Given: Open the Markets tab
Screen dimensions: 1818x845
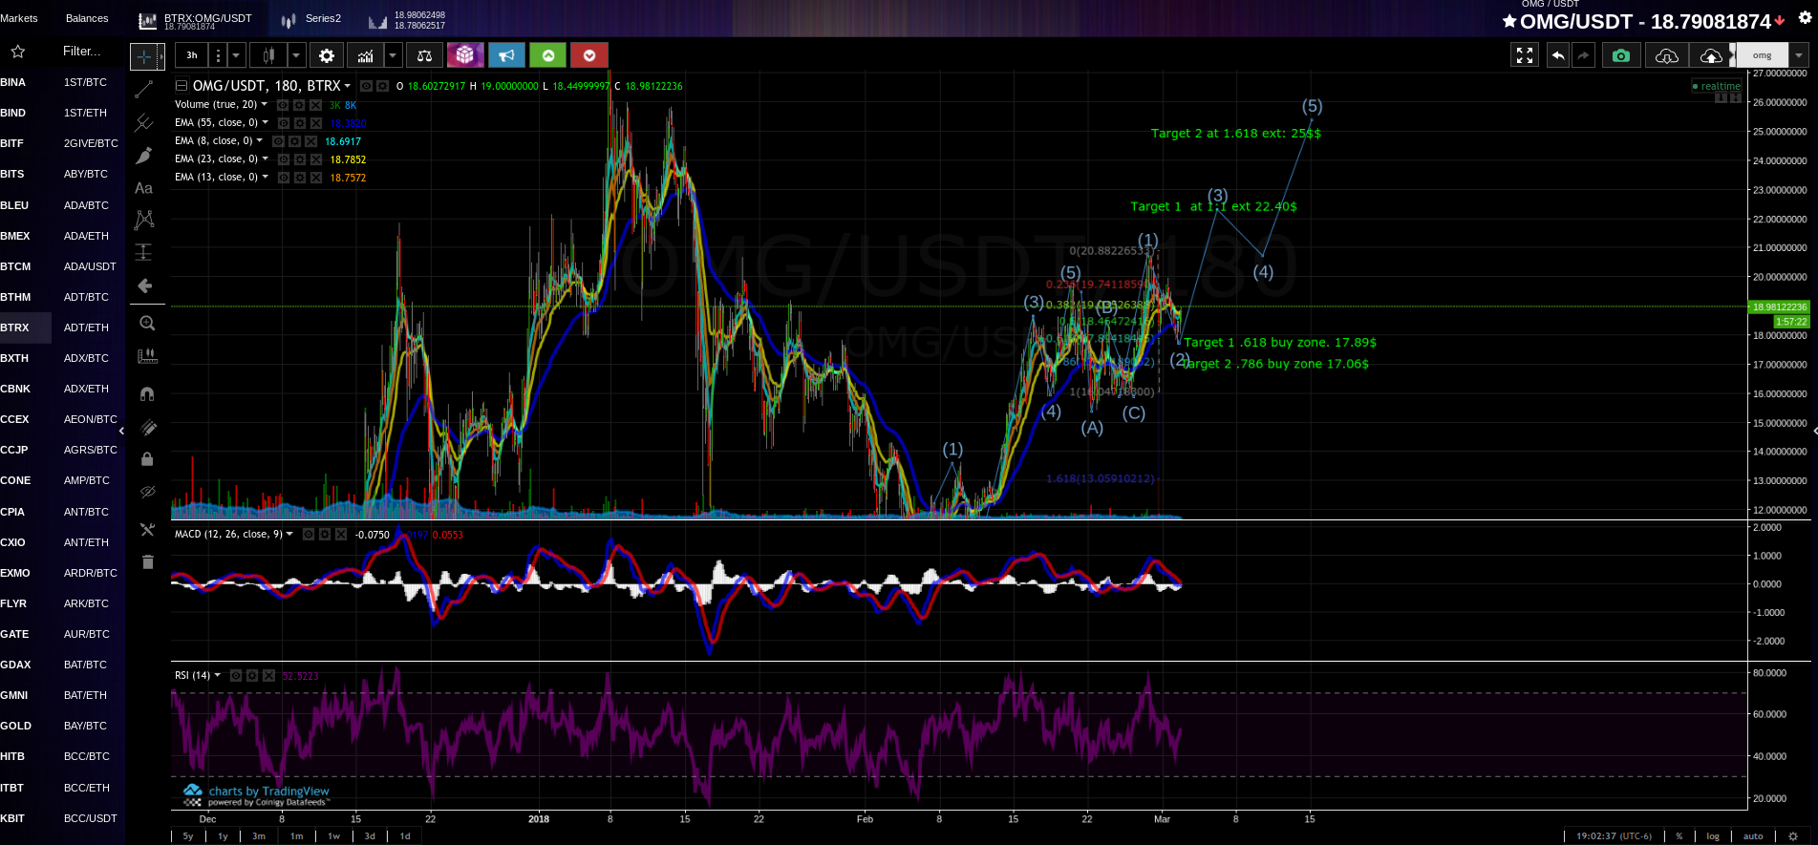Looking at the screenshot, I should [19, 18].
